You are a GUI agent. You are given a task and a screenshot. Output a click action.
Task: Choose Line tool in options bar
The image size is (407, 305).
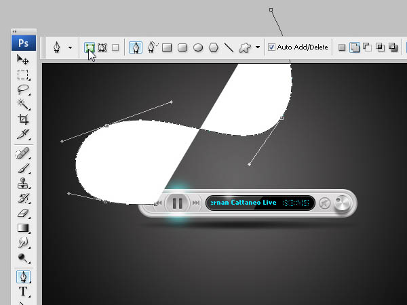(x=229, y=47)
